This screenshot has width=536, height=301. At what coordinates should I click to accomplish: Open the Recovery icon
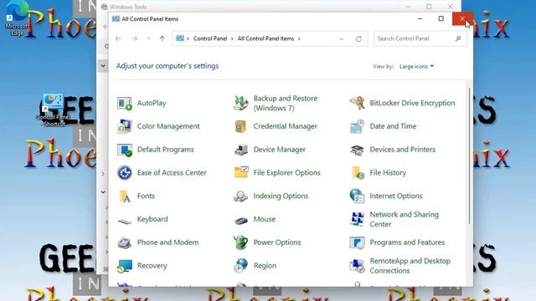point(125,266)
